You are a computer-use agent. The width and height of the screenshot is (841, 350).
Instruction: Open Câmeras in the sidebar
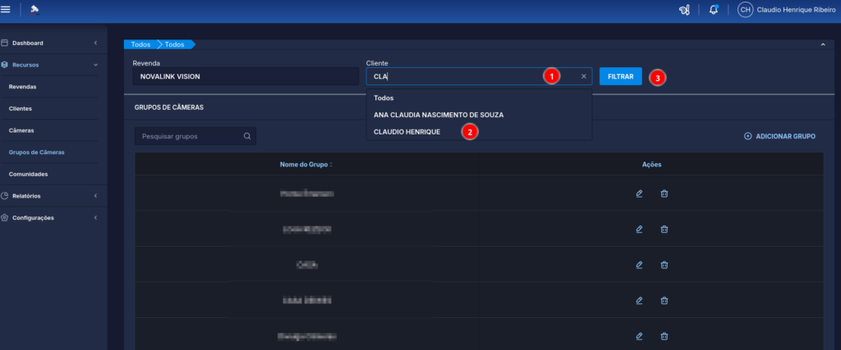click(x=21, y=130)
